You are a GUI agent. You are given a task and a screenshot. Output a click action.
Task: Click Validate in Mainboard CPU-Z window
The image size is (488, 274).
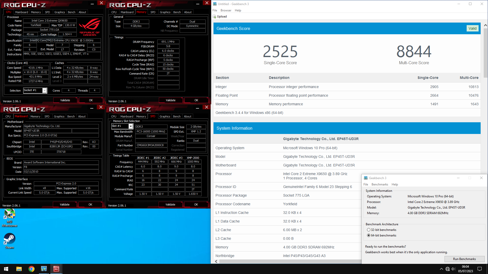tap(65, 204)
